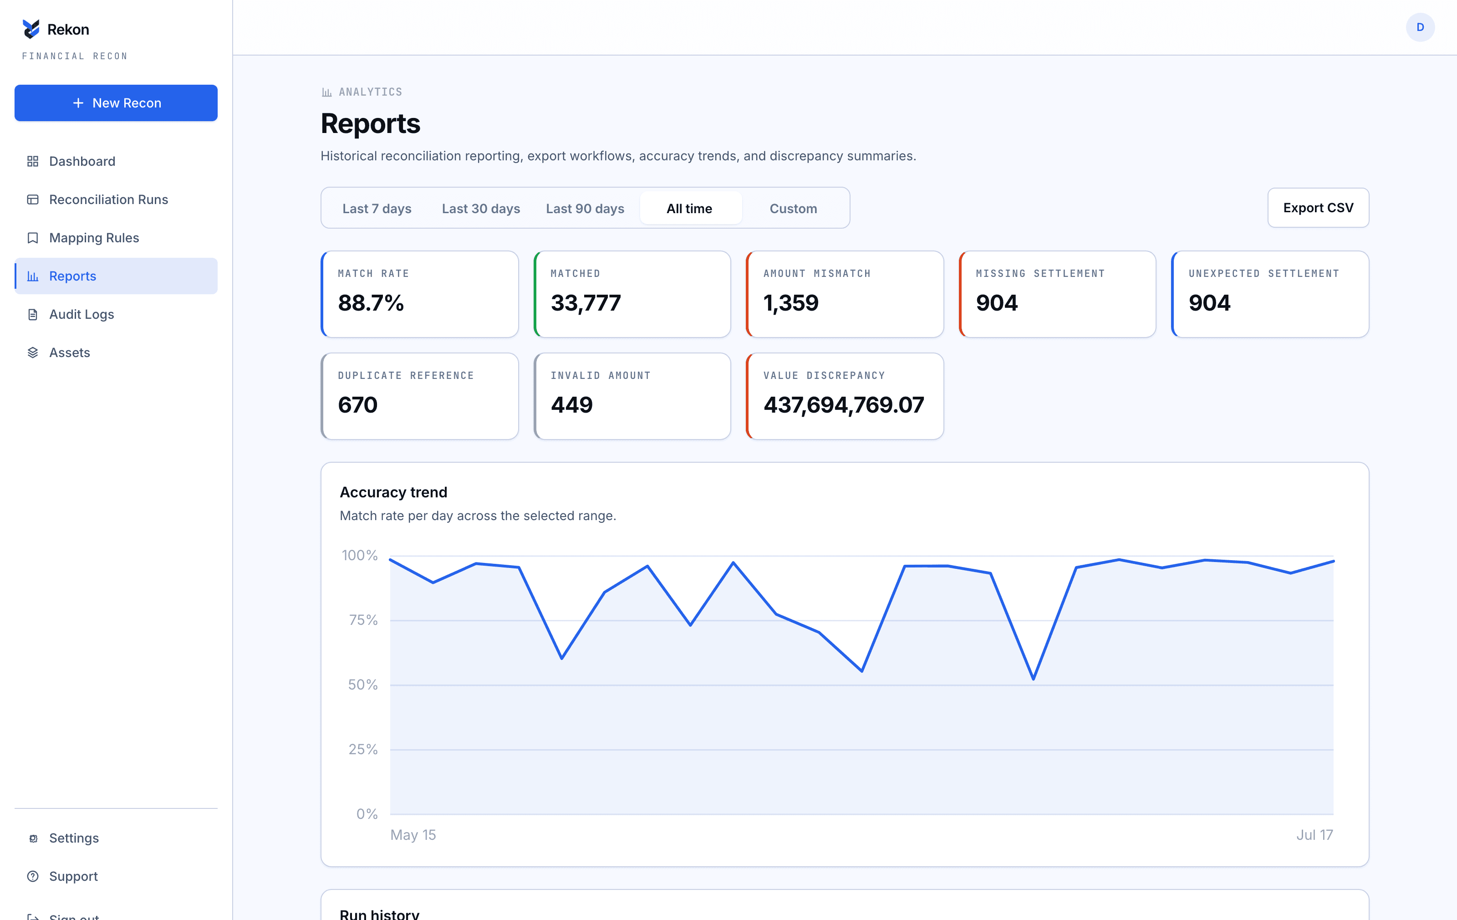1457x920 pixels.
Task: Select the Last 30 days tab
Action: pos(481,208)
